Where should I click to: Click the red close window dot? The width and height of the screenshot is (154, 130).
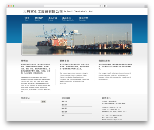pyautogui.click(x=9, y=6)
